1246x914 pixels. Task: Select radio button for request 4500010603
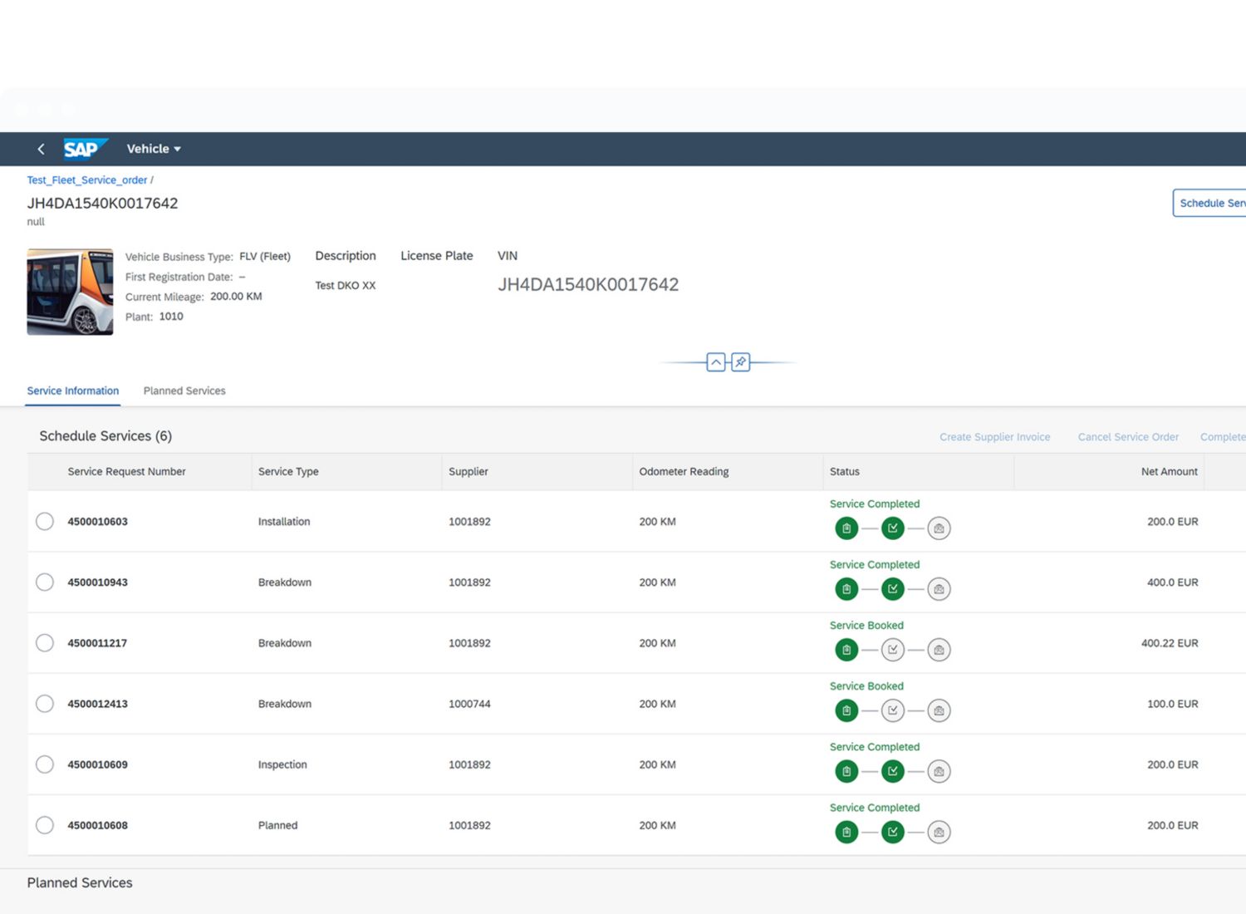45,521
